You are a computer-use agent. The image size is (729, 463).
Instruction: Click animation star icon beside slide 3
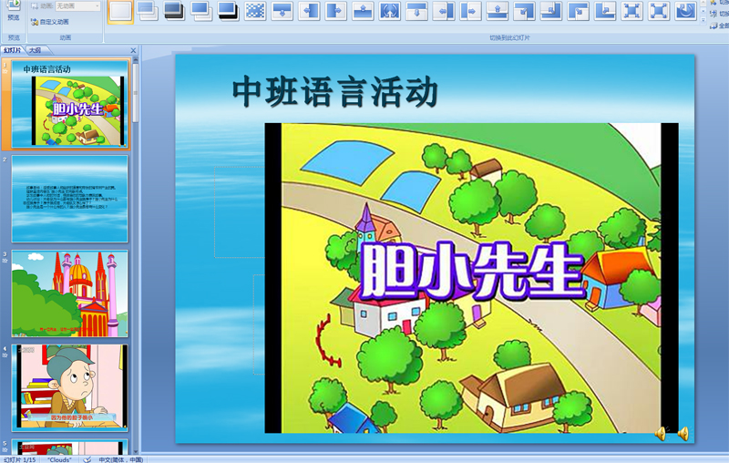coord(5,261)
